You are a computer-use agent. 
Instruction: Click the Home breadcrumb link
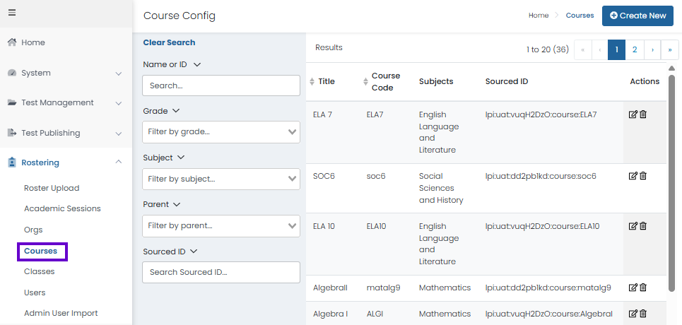(539, 16)
